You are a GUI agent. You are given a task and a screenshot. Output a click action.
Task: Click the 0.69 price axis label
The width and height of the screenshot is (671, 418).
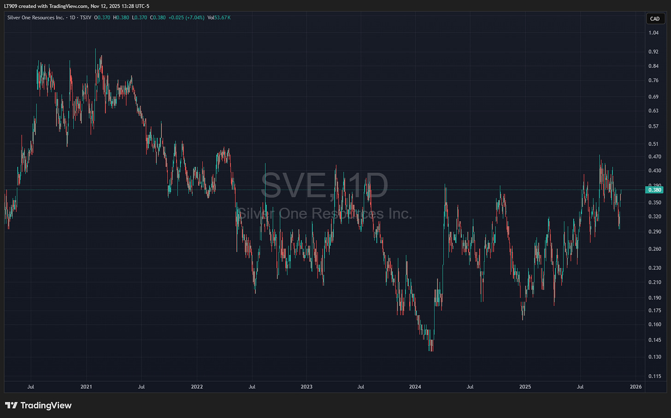pos(653,97)
